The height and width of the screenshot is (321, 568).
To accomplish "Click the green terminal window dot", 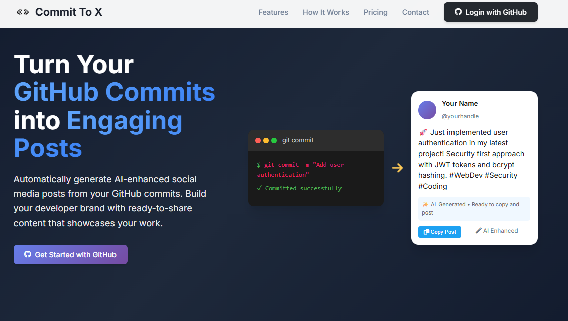I will point(274,140).
